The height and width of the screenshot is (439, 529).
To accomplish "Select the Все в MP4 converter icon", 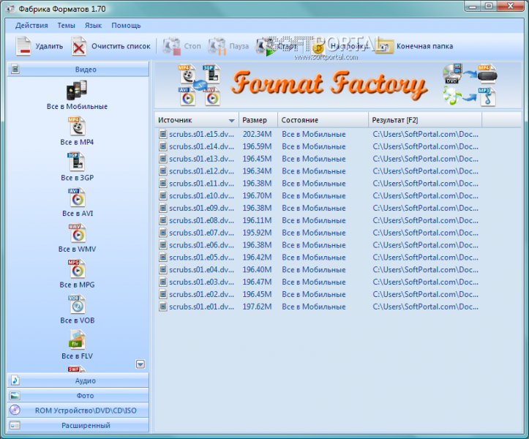I will (77, 126).
